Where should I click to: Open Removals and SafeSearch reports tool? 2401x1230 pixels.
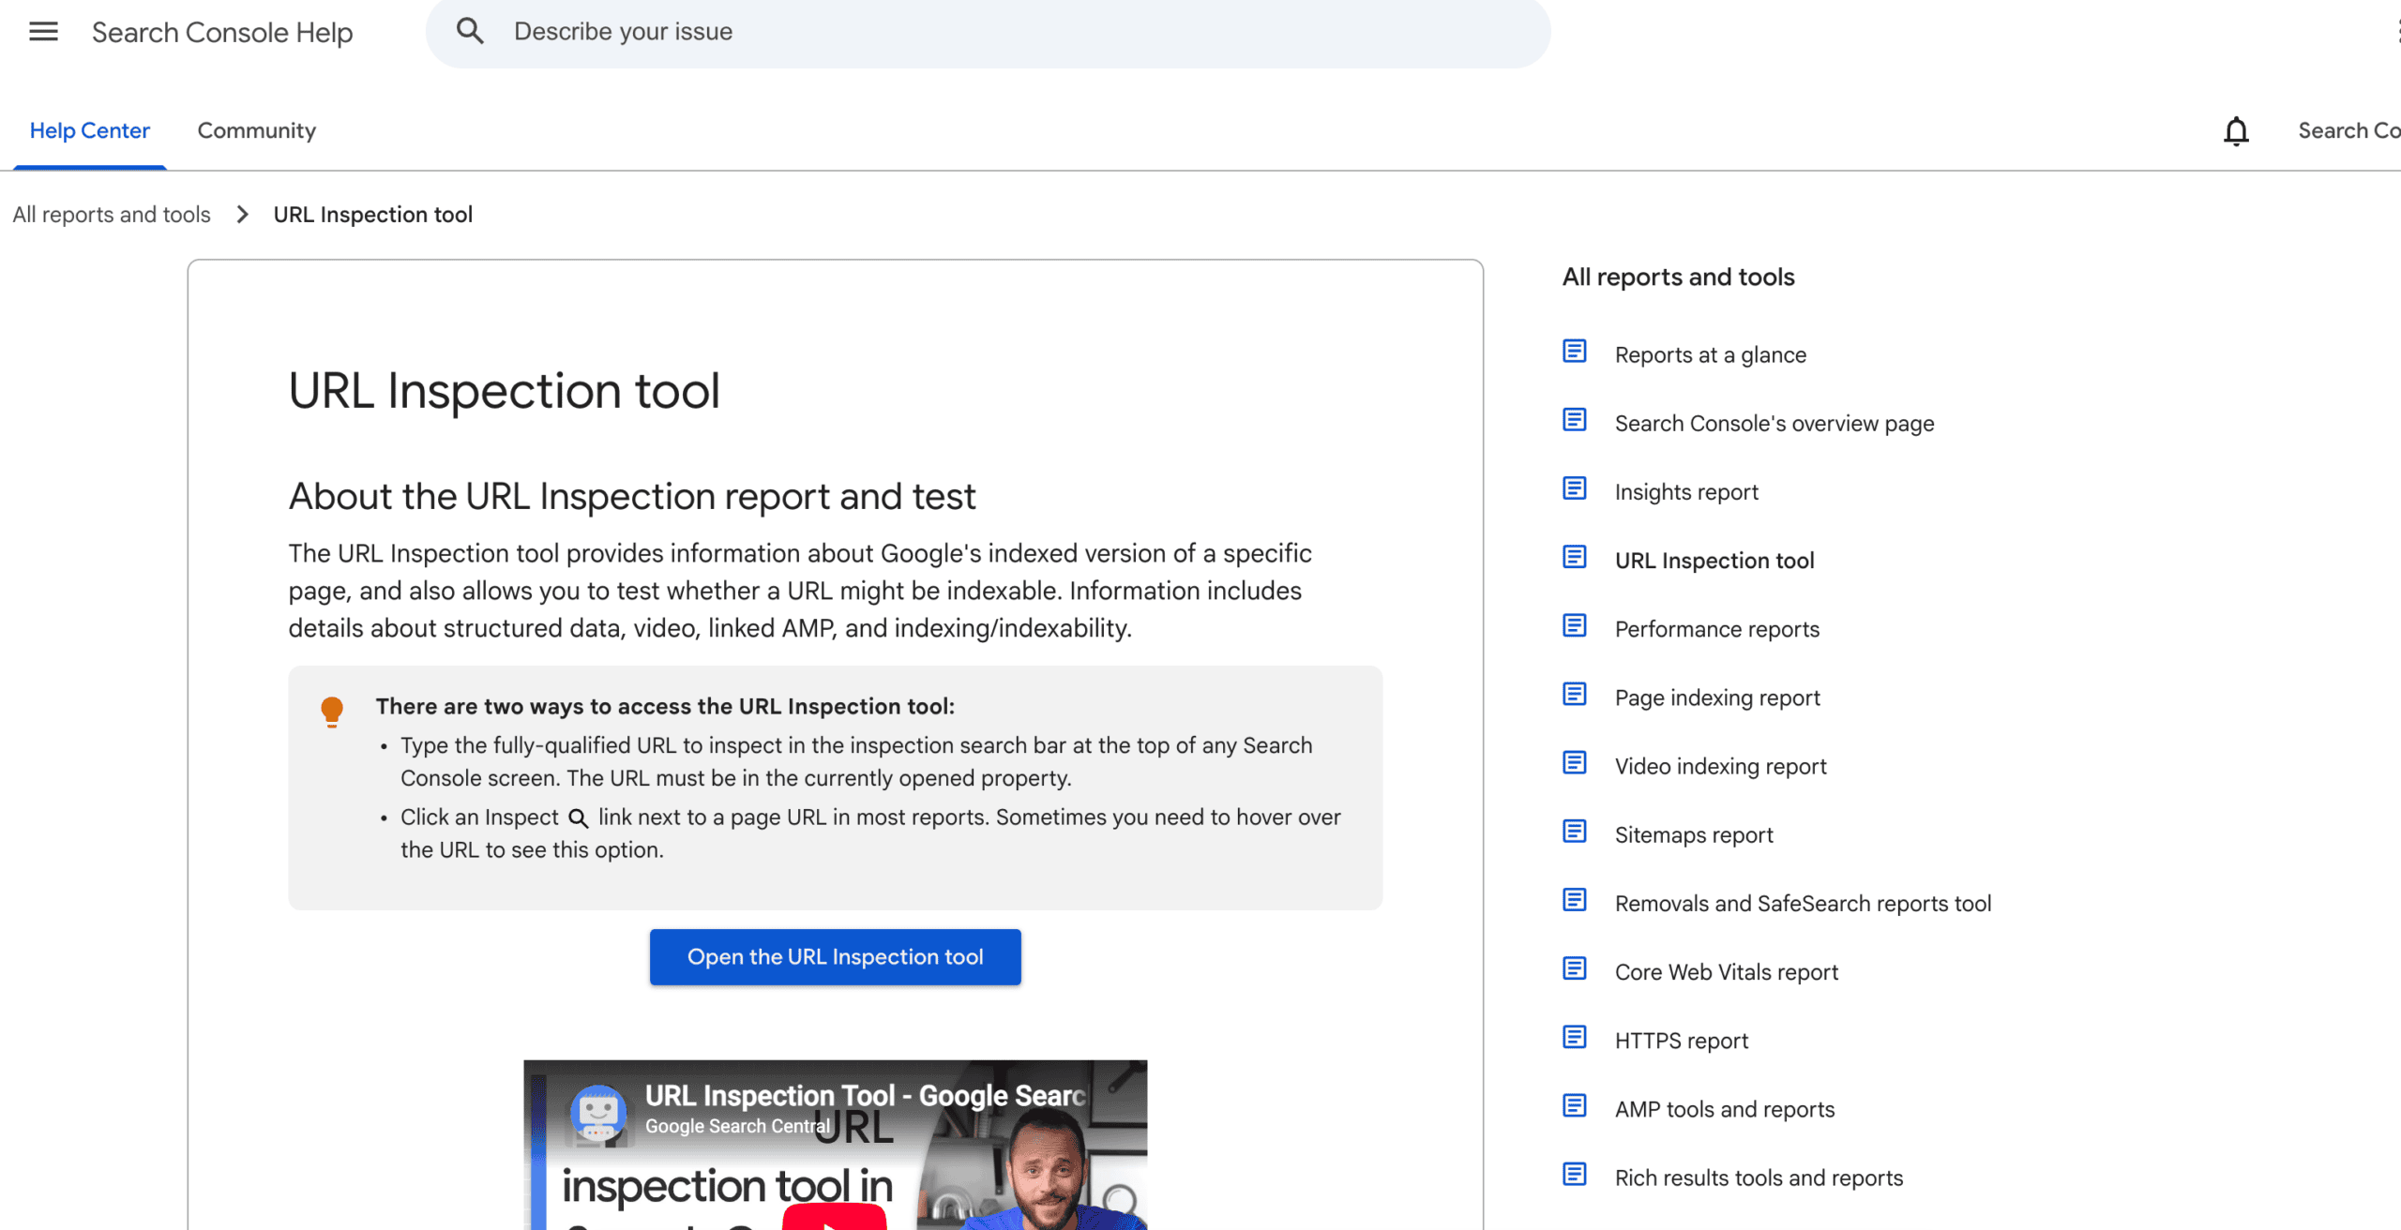click(1802, 903)
